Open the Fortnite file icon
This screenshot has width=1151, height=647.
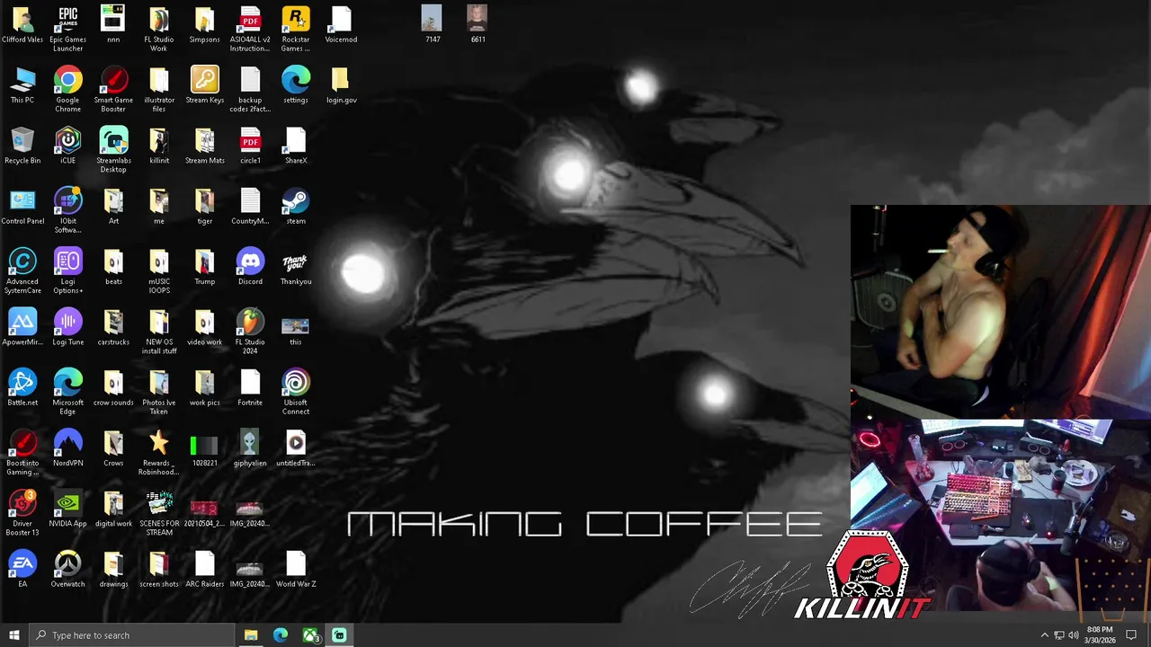[x=250, y=388]
